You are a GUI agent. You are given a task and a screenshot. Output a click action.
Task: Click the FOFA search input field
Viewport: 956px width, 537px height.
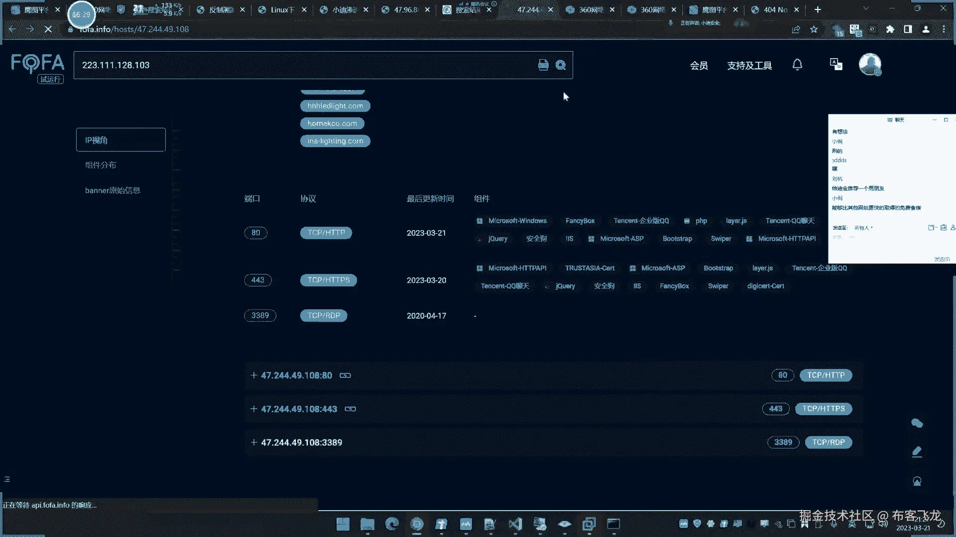pos(299,65)
